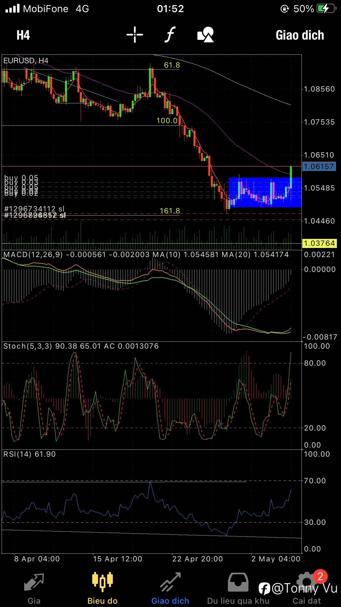Tap the yellow price label 1.03764
The width and height of the screenshot is (341, 607).
point(319,243)
